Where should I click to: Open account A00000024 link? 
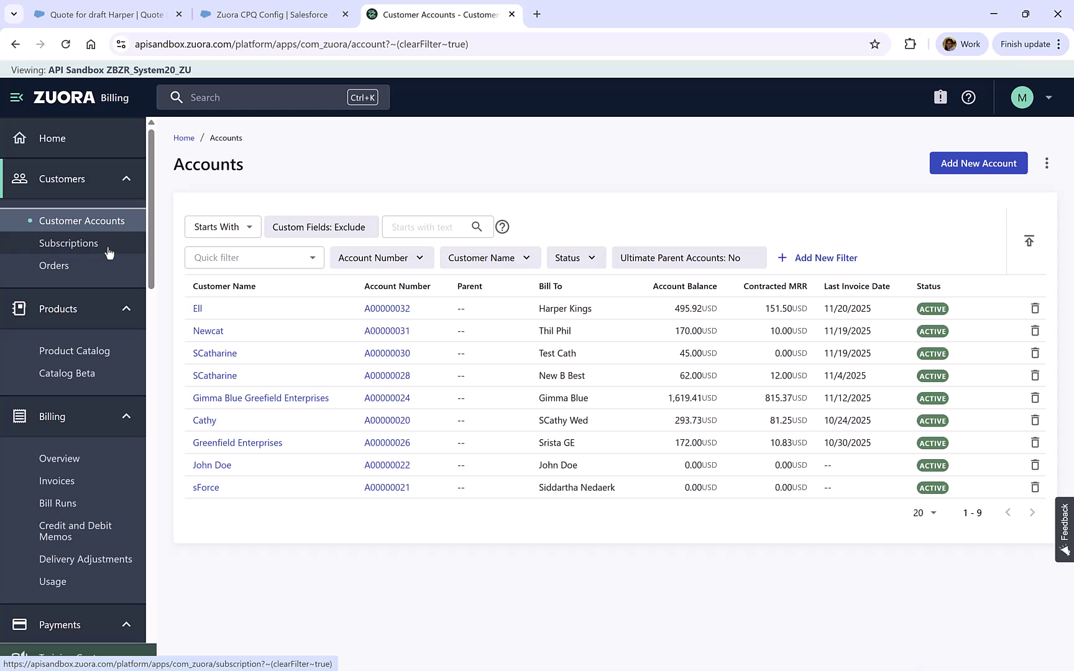[387, 398]
